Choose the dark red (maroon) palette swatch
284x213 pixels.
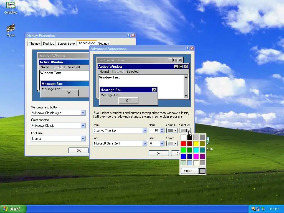click(190, 144)
